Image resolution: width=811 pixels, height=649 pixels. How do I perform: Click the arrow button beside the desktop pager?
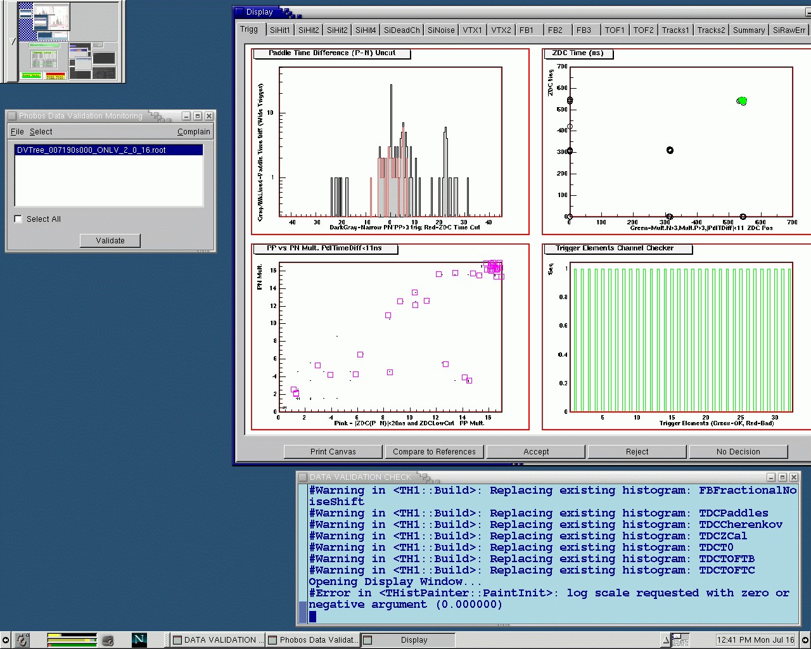13,42
